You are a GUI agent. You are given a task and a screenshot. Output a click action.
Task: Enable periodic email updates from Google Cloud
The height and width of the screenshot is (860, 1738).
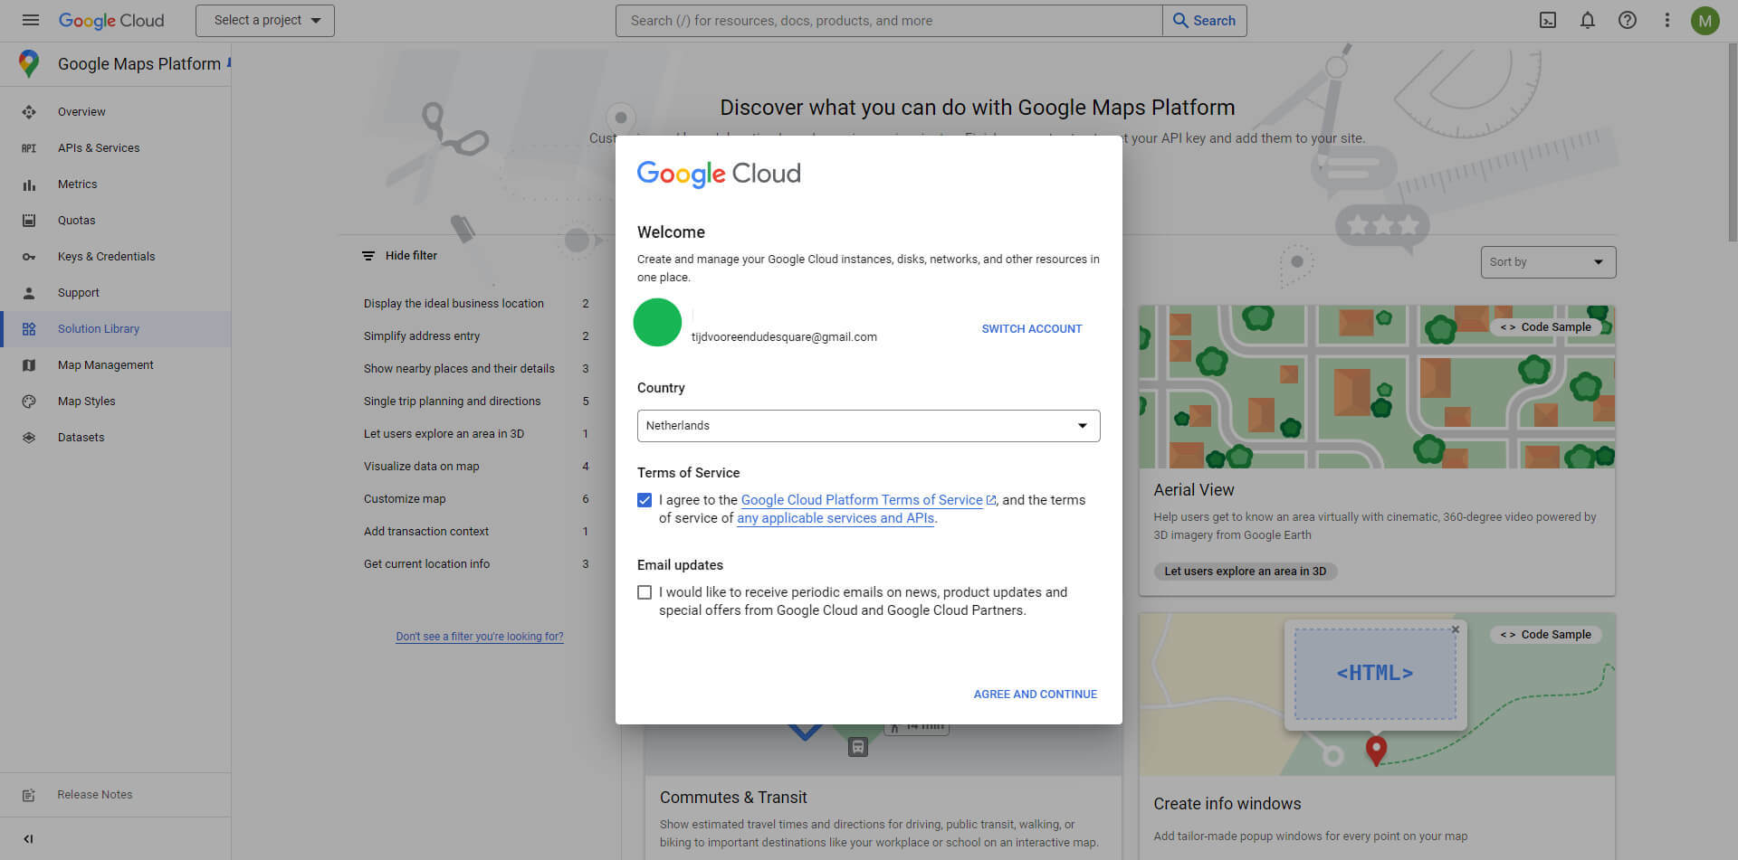tap(644, 592)
